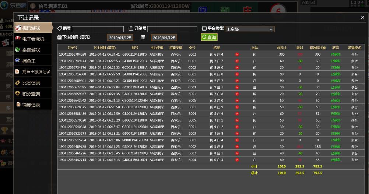This screenshot has width=369, height=194.
Task: Click the 订单号 column header in the table
Action: [73, 48]
